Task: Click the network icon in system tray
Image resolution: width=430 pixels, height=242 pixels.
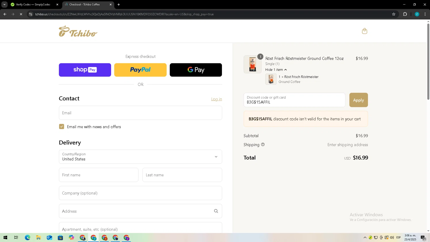Action: [376, 237]
